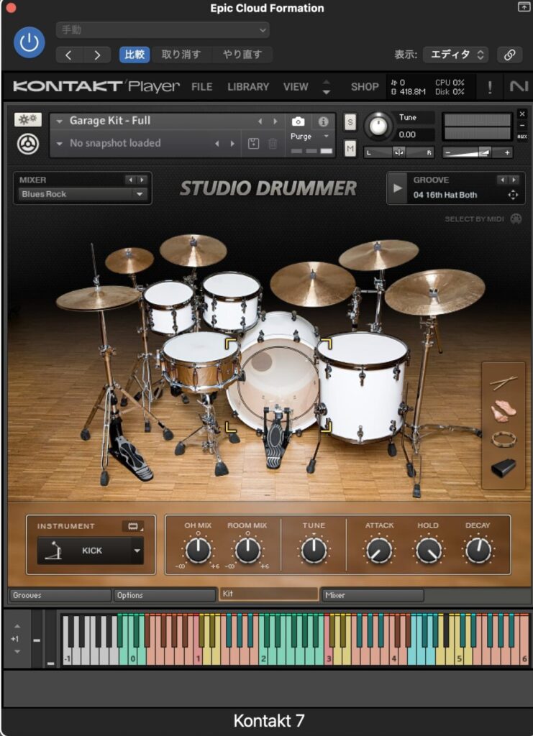Viewport: 533px width, 736px height.
Task: Click the ROOM MIX knob
Action: pyautogui.click(x=247, y=550)
